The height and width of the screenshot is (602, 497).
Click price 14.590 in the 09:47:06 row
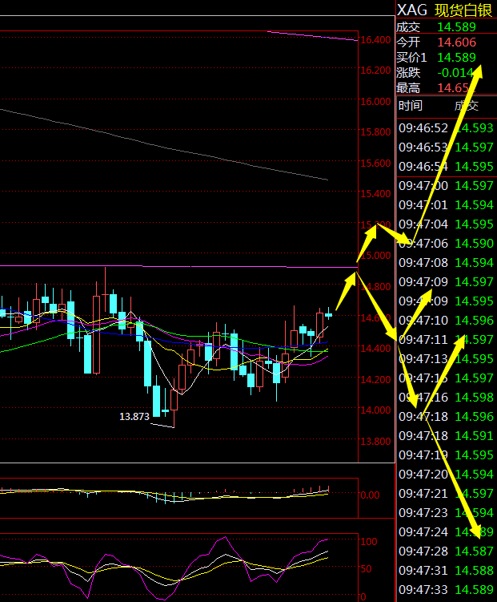coord(474,244)
